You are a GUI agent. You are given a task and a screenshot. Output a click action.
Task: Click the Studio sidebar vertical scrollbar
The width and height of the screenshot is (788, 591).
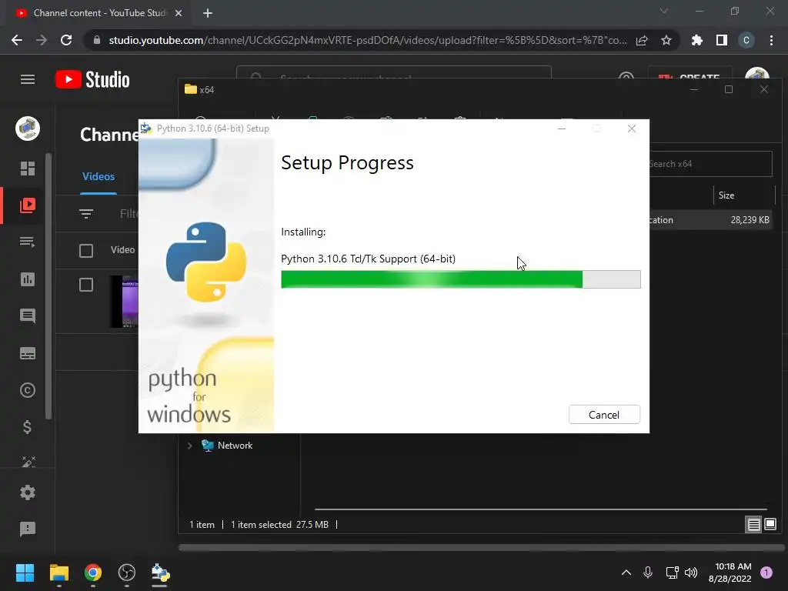(x=48, y=286)
